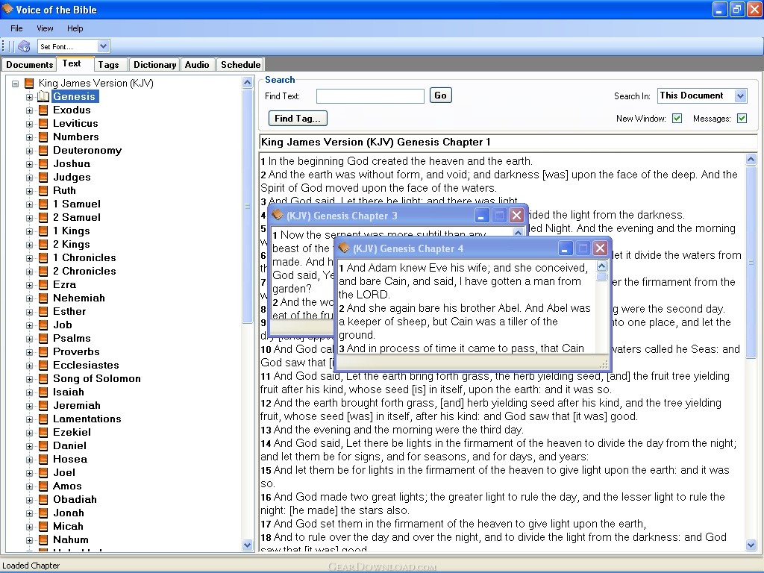Select Nahum in the book tree
This screenshot has height=573, width=764.
71,540
